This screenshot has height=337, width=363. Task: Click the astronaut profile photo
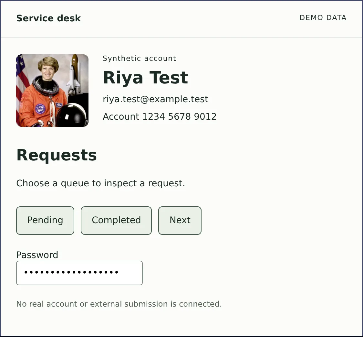tap(52, 91)
